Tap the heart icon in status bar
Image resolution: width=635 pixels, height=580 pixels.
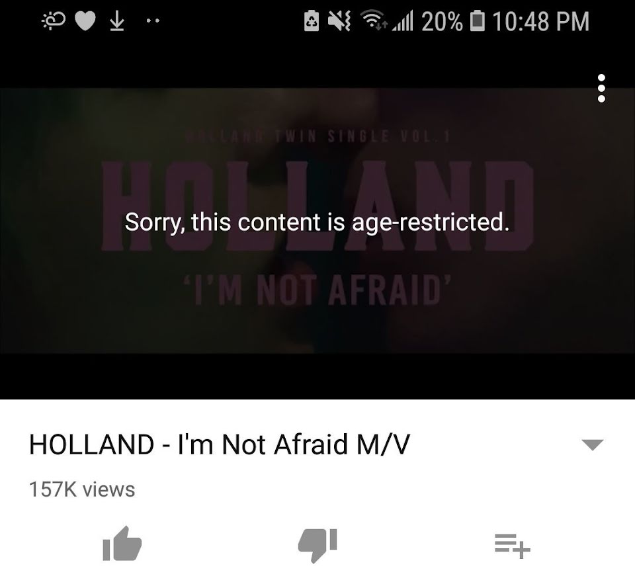[x=85, y=21]
